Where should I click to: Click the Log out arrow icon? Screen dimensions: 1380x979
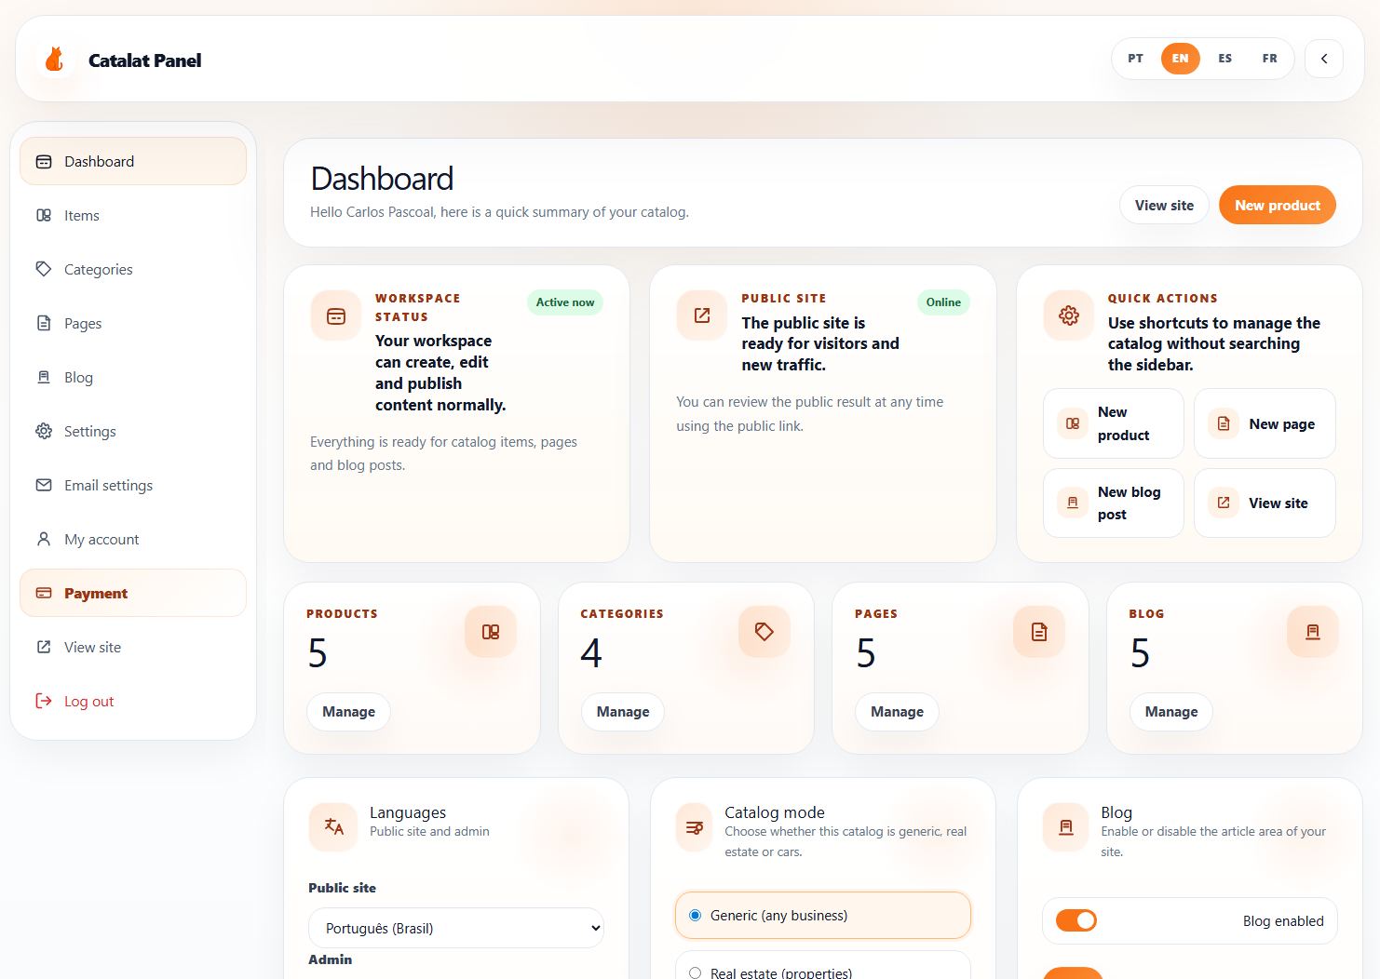coord(44,701)
